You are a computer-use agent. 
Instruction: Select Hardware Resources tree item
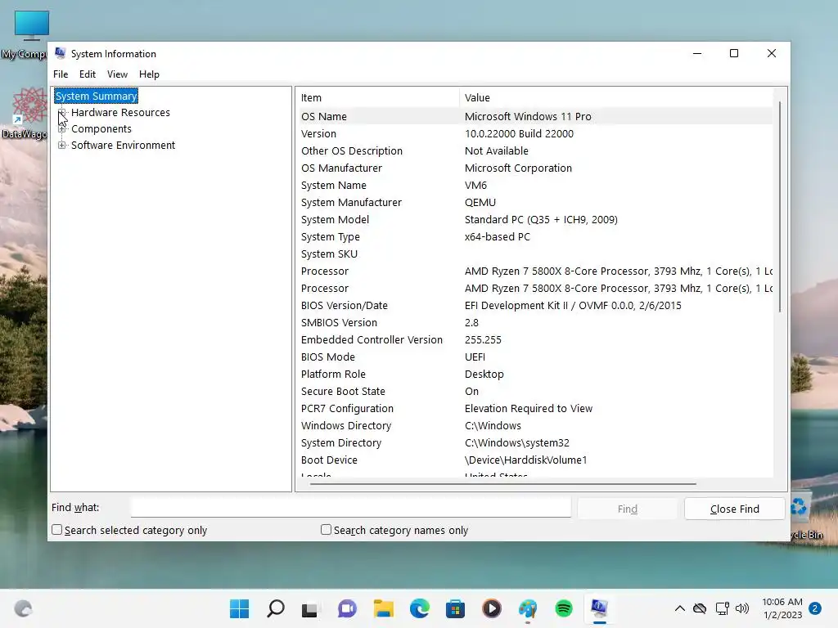(x=120, y=113)
